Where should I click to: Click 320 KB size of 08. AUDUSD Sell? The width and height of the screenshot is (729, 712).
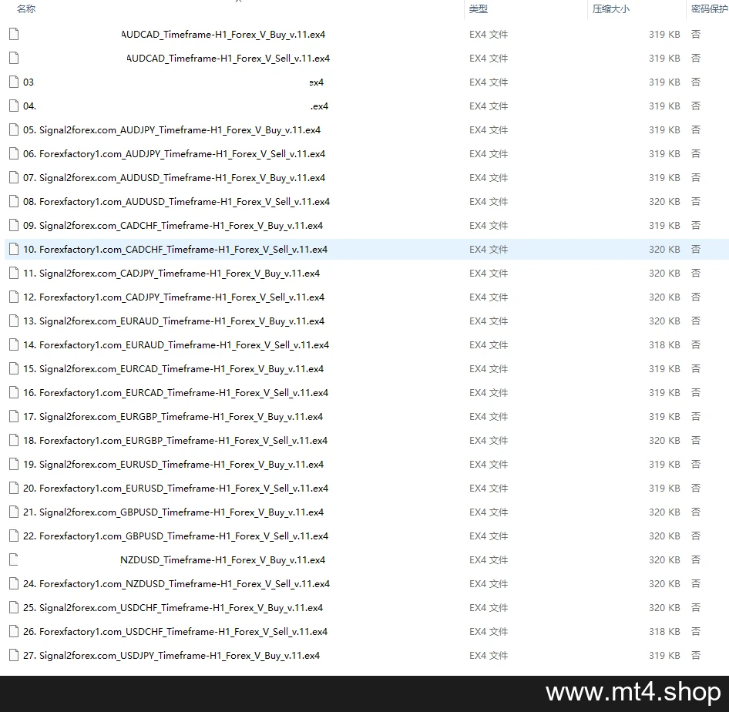(x=664, y=202)
